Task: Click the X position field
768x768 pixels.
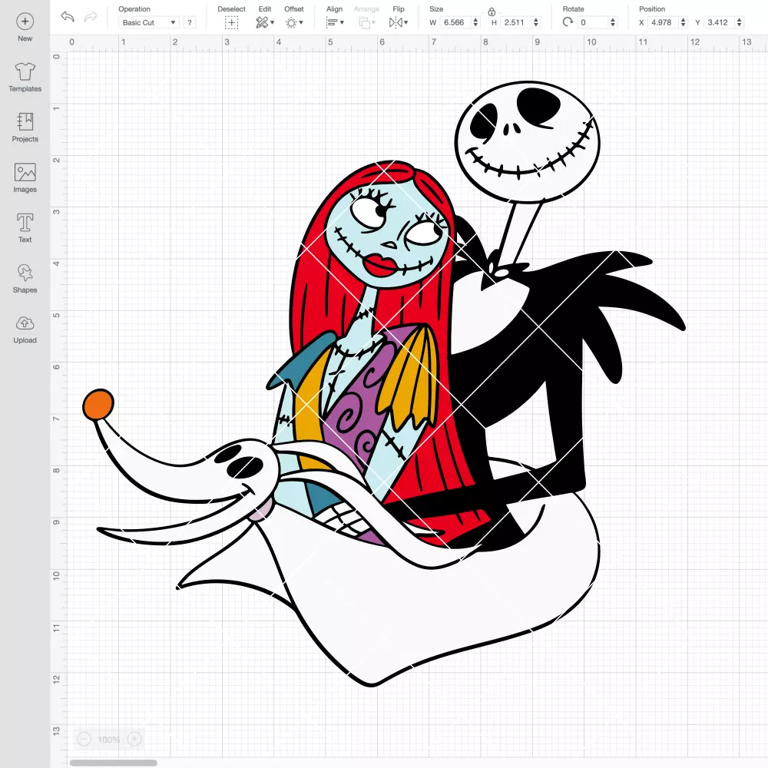Action: (x=664, y=22)
